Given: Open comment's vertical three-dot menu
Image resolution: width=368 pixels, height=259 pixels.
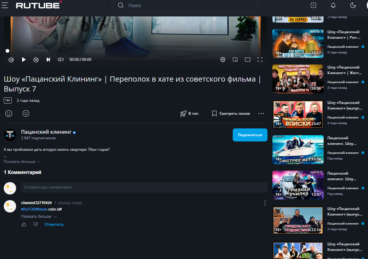Looking at the screenshot, I should (265, 203).
